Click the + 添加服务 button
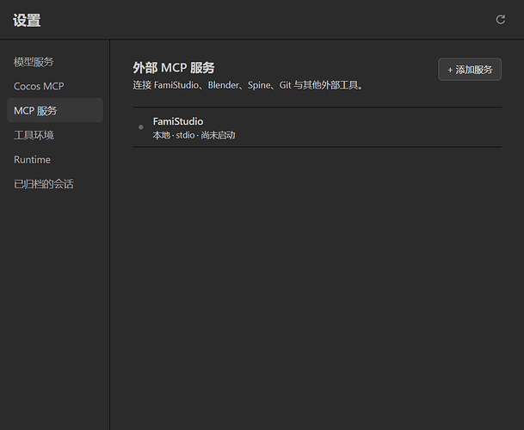 click(x=470, y=70)
